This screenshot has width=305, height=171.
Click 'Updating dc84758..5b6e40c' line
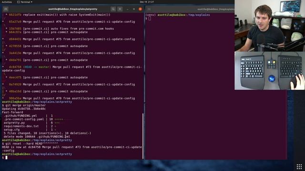tap(24, 109)
